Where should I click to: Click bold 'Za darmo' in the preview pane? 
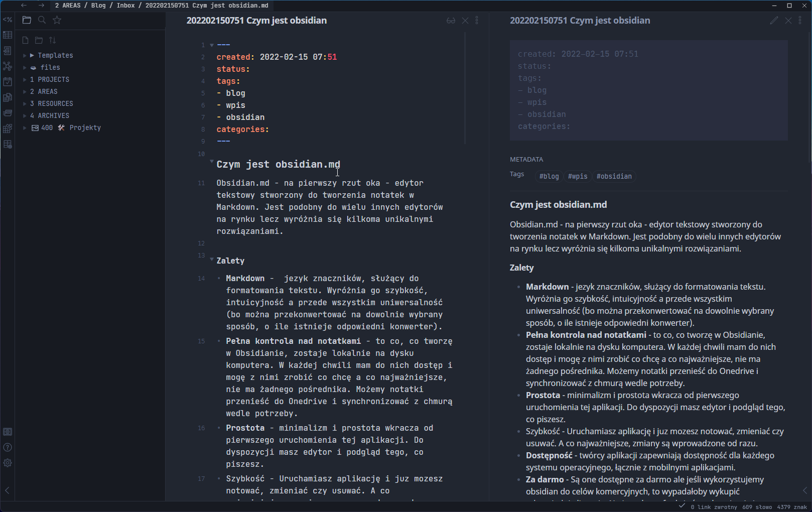pos(545,480)
